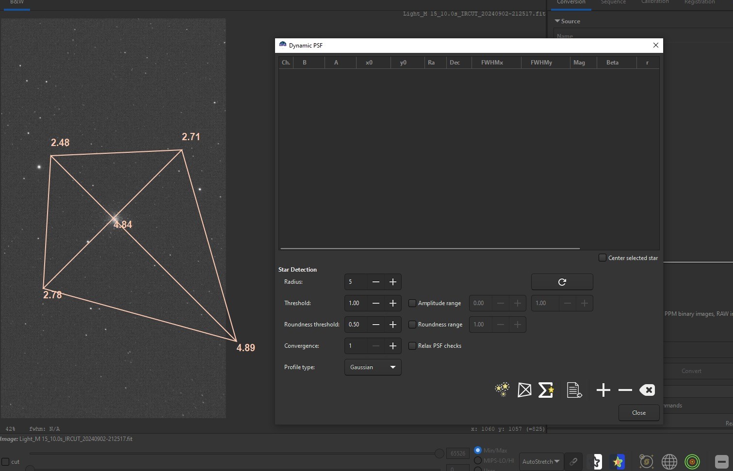
Task: Increase Threshold value
Action: [393, 303]
